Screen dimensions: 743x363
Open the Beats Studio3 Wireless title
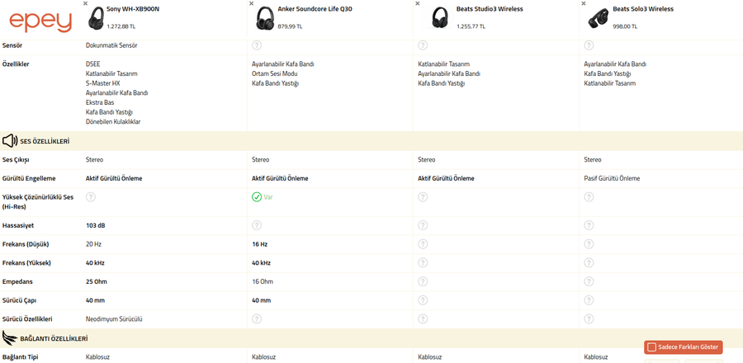click(490, 9)
